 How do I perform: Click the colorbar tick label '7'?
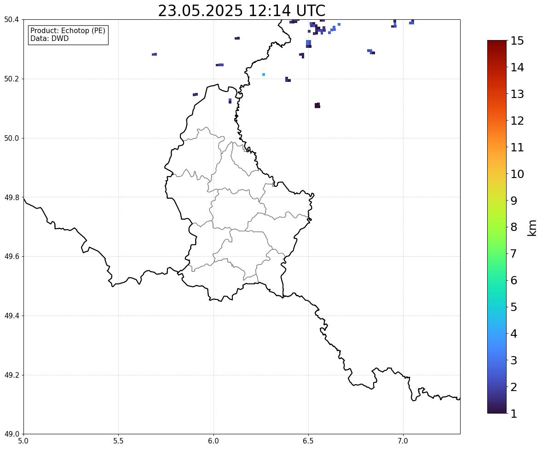[514, 253]
